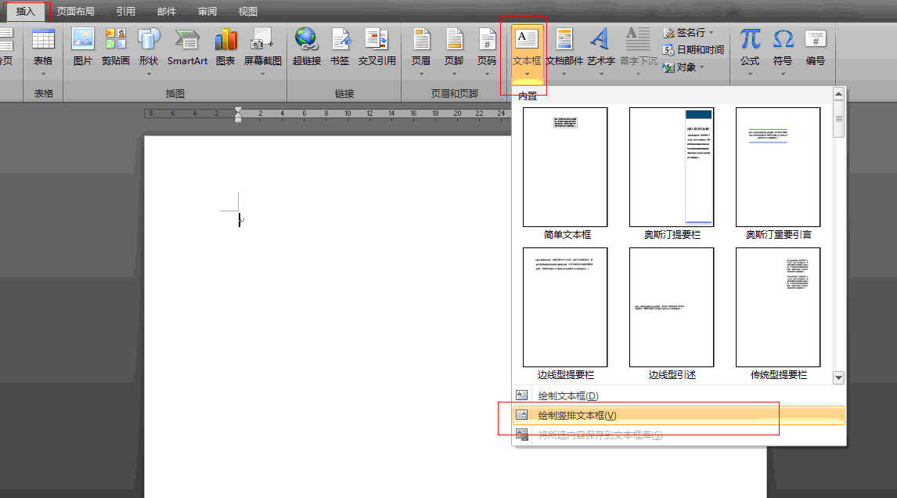Click the Object (对象) icon
Image resolution: width=897 pixels, height=498 pixels.
coord(668,67)
